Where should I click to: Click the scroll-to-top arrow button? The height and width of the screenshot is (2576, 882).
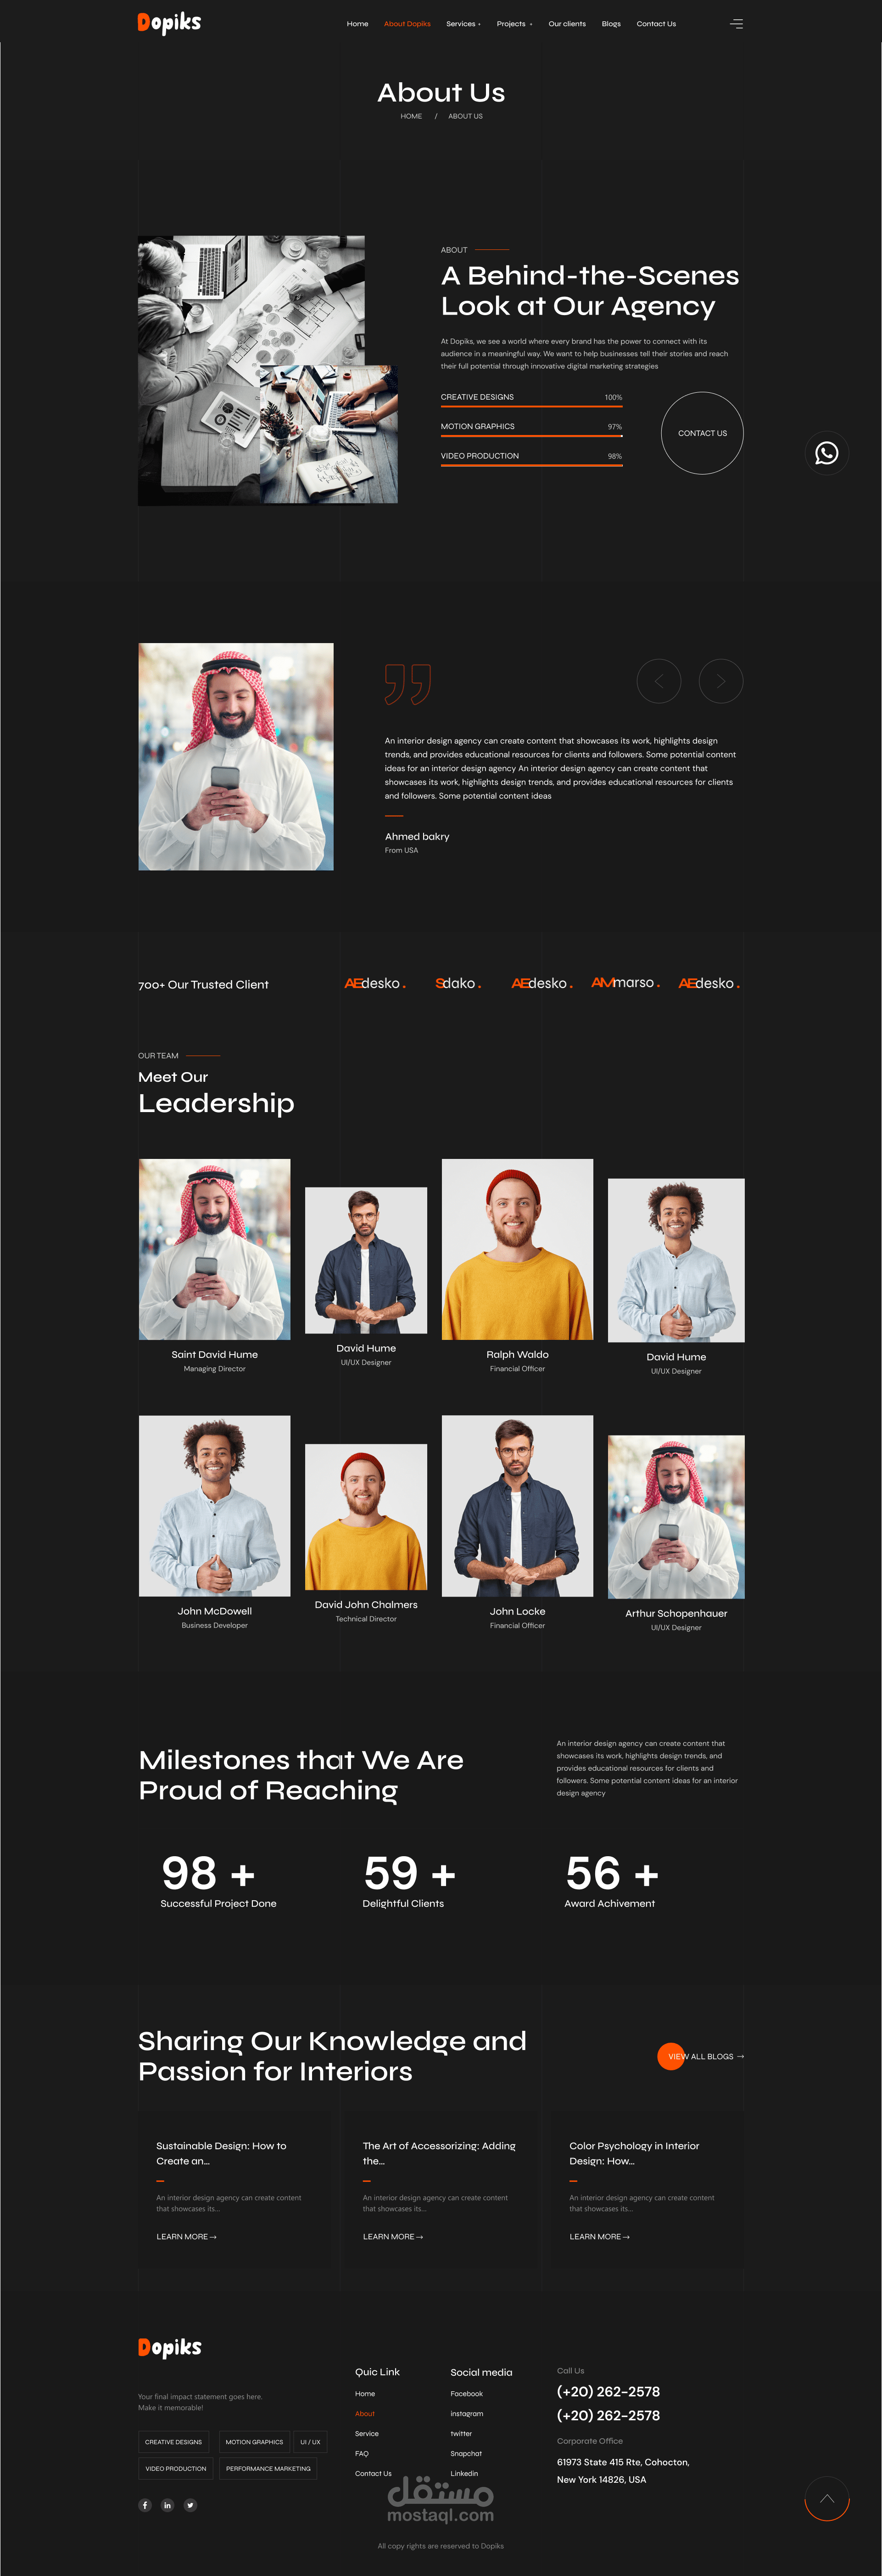pyautogui.click(x=826, y=2499)
